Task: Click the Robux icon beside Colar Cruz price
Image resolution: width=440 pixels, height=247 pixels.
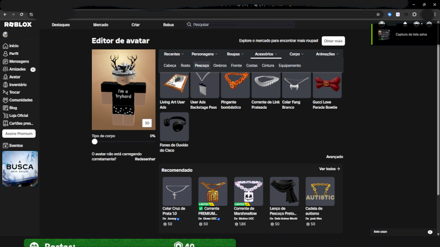Action: 164,224
